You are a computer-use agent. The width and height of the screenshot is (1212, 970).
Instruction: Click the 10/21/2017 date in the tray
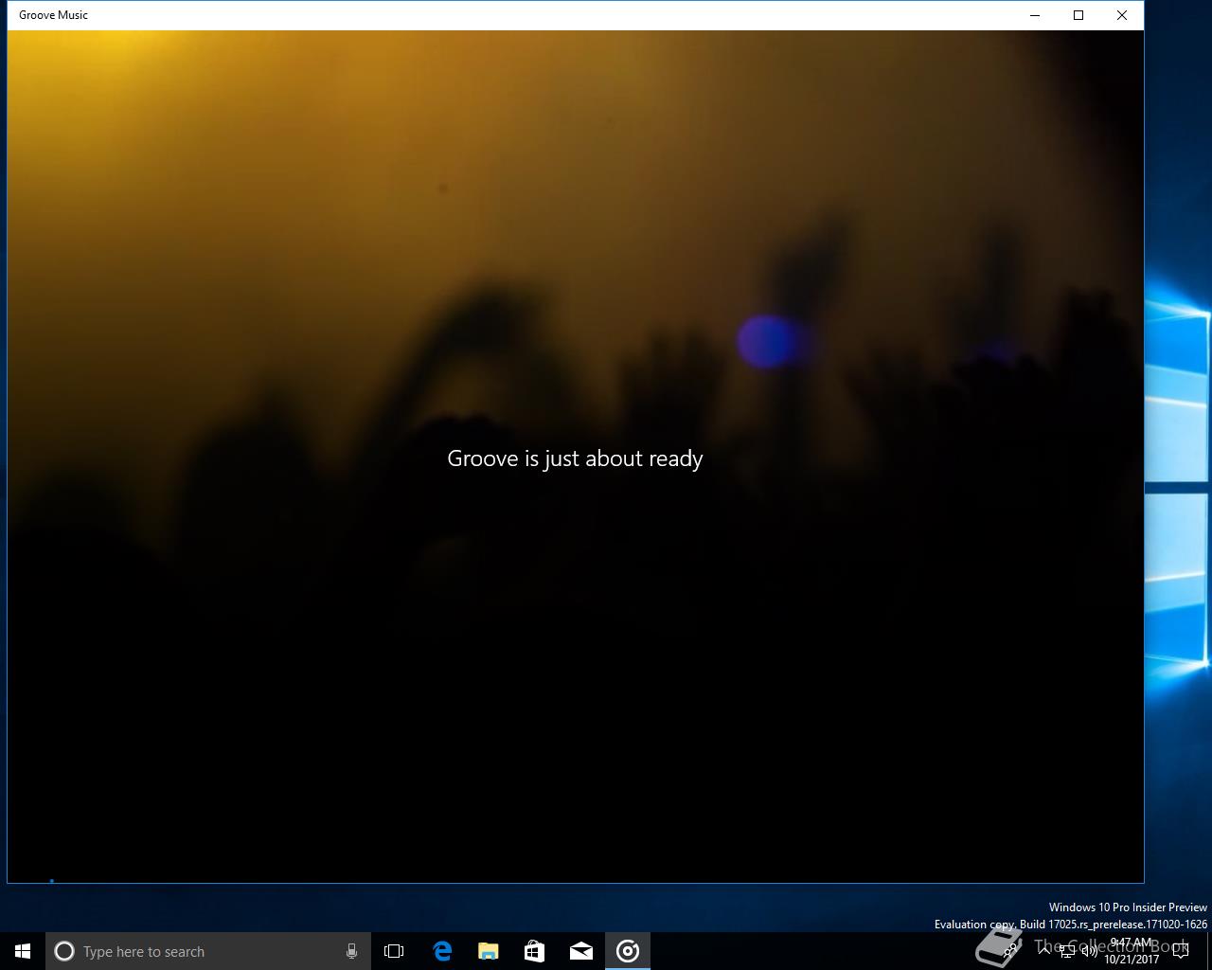click(x=1131, y=960)
